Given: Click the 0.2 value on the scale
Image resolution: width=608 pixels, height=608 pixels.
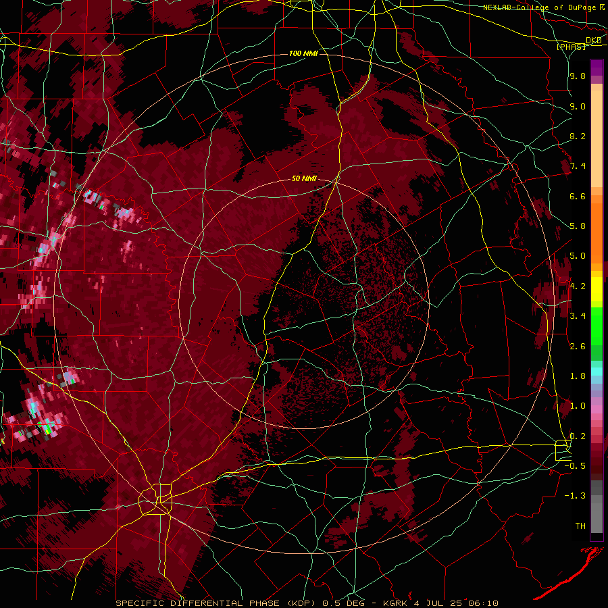Looking at the screenshot, I should click(x=578, y=436).
